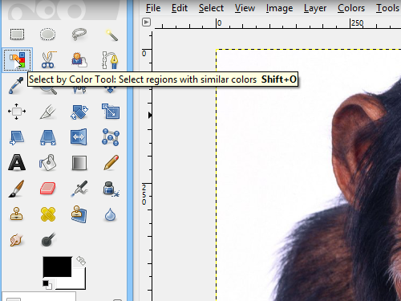
Task: Select the pink Eraser tool
Action: tap(47, 189)
